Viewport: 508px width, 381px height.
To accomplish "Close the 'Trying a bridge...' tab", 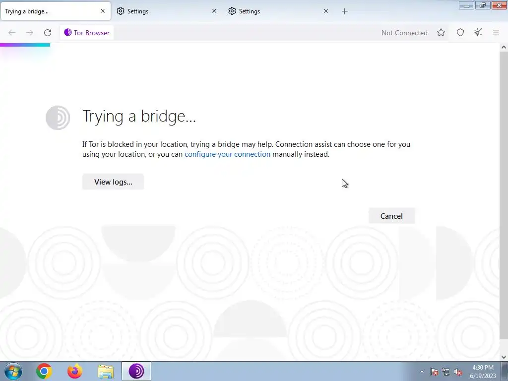I will [x=103, y=11].
